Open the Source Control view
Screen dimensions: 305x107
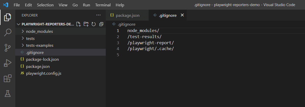[x=8, y=48]
